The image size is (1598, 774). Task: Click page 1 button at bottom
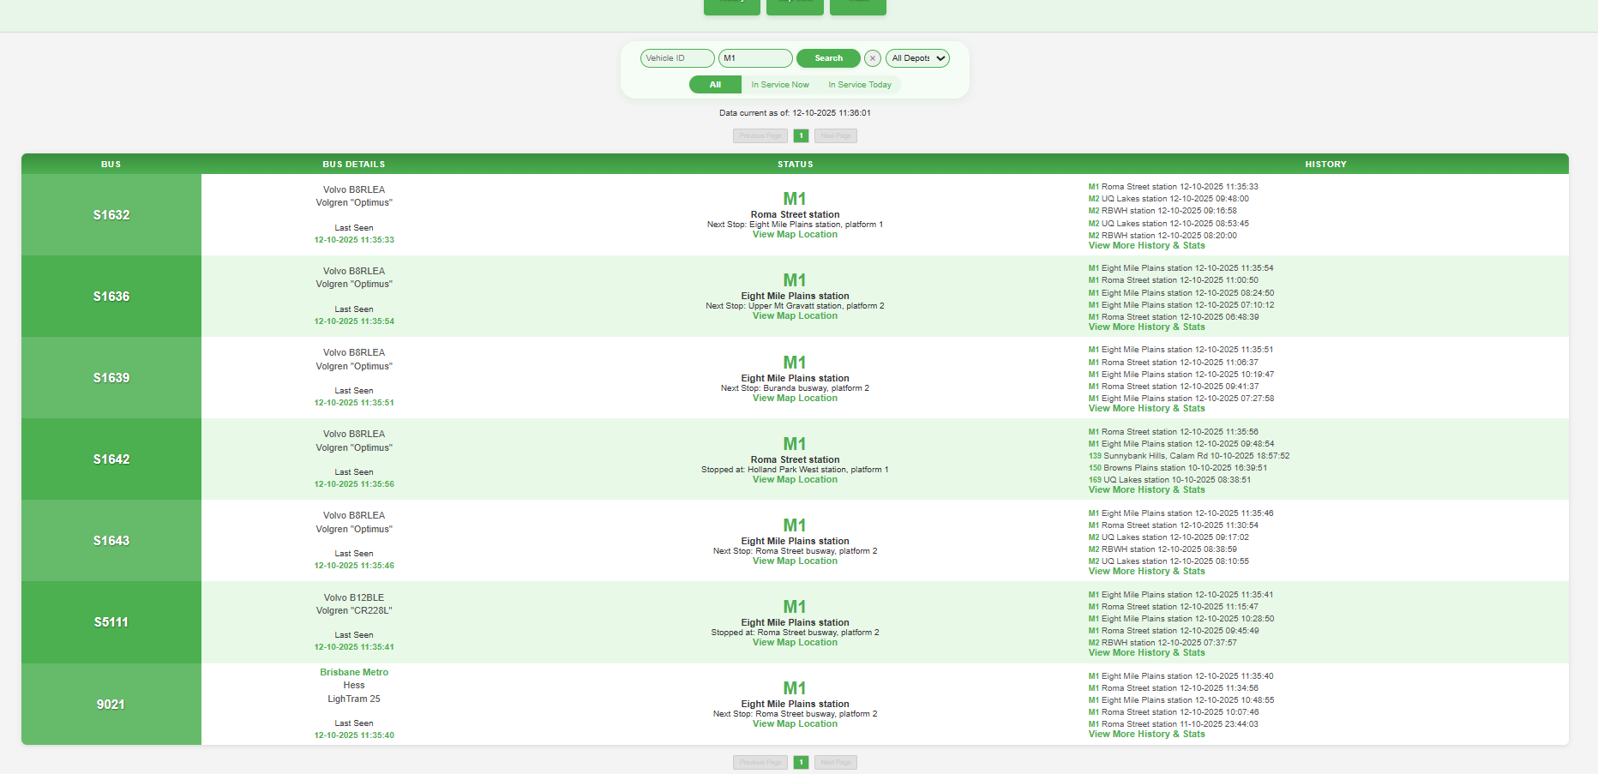coord(801,762)
